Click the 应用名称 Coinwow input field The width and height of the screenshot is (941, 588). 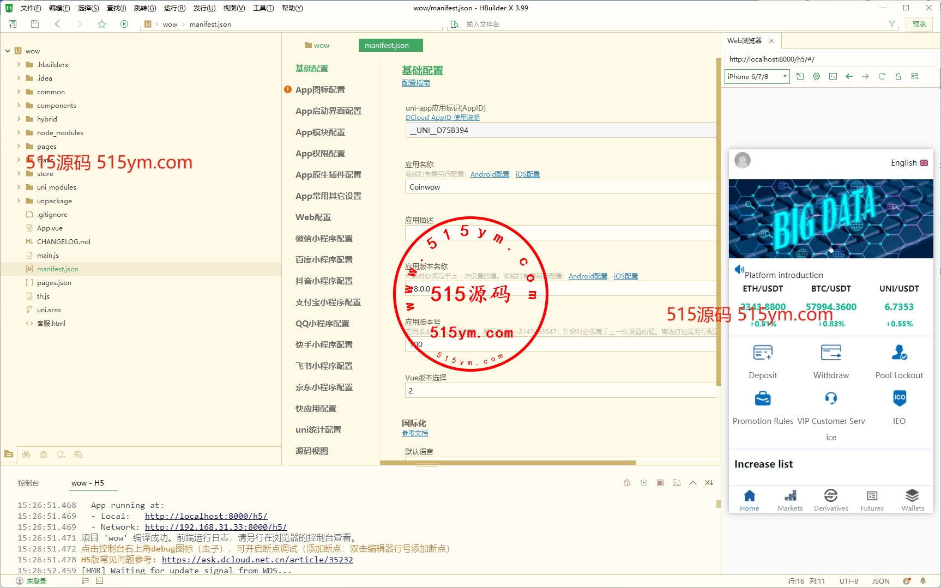click(560, 187)
